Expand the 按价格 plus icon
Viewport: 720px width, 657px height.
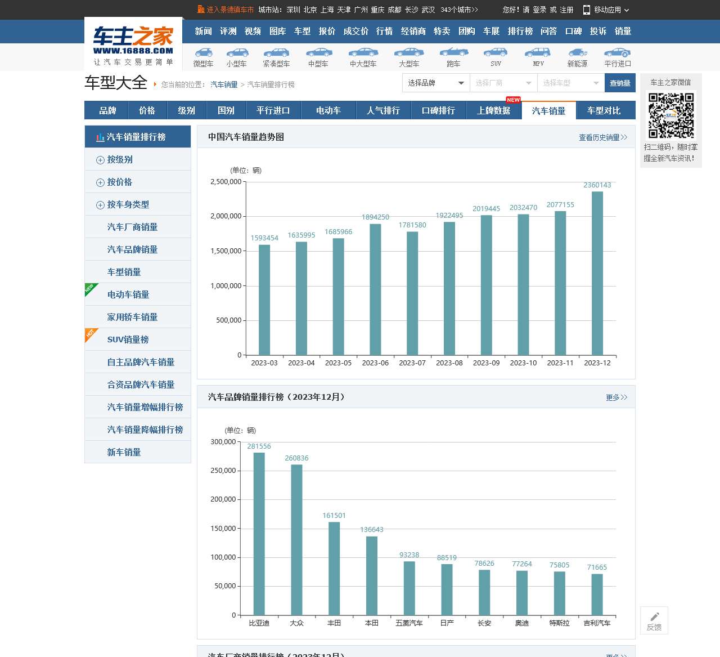pyautogui.click(x=100, y=182)
